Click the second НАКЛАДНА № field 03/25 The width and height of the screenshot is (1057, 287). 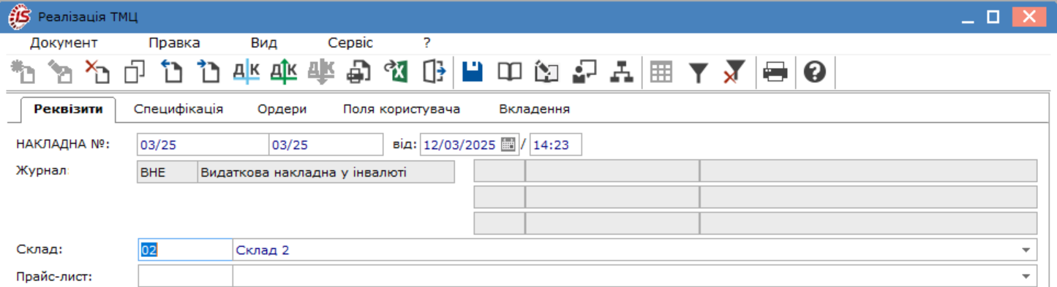click(x=326, y=145)
